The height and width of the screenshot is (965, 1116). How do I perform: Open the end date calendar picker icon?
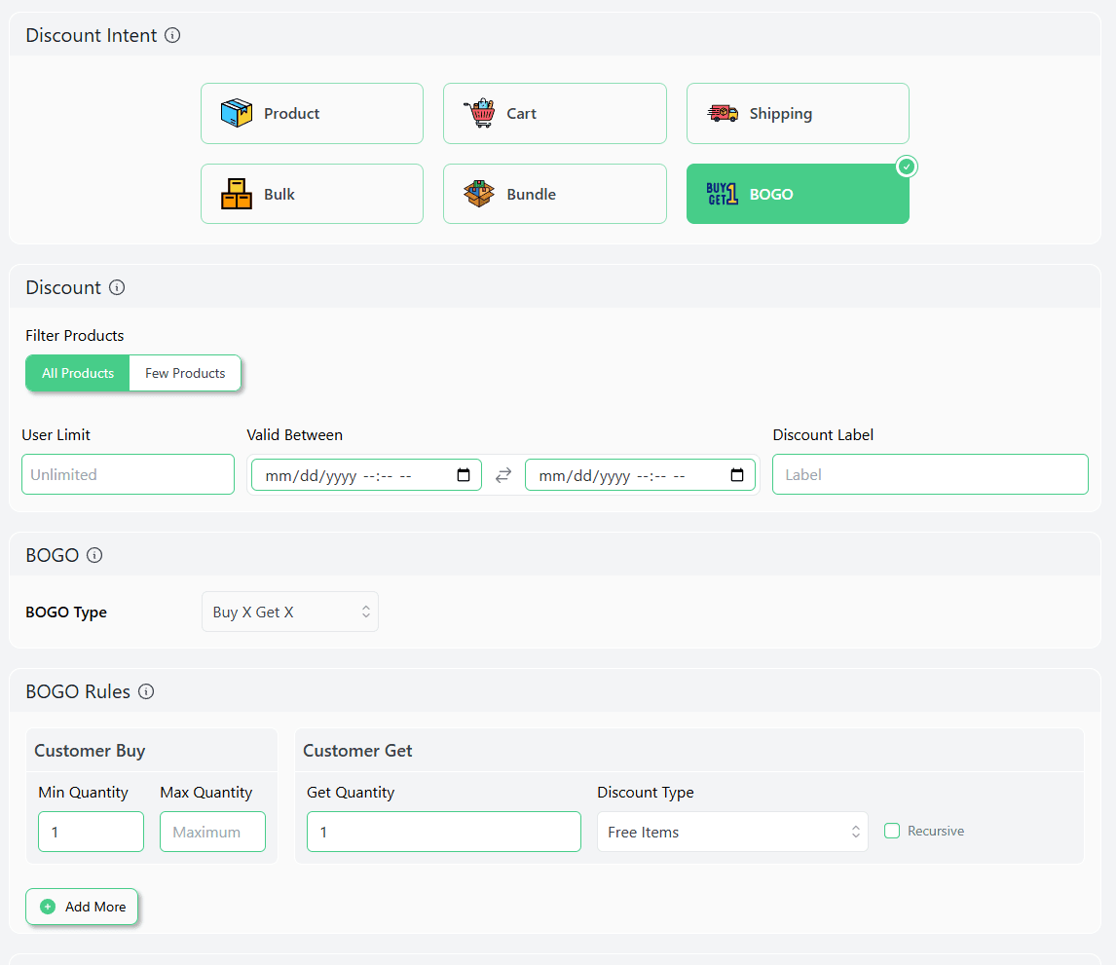coord(737,474)
